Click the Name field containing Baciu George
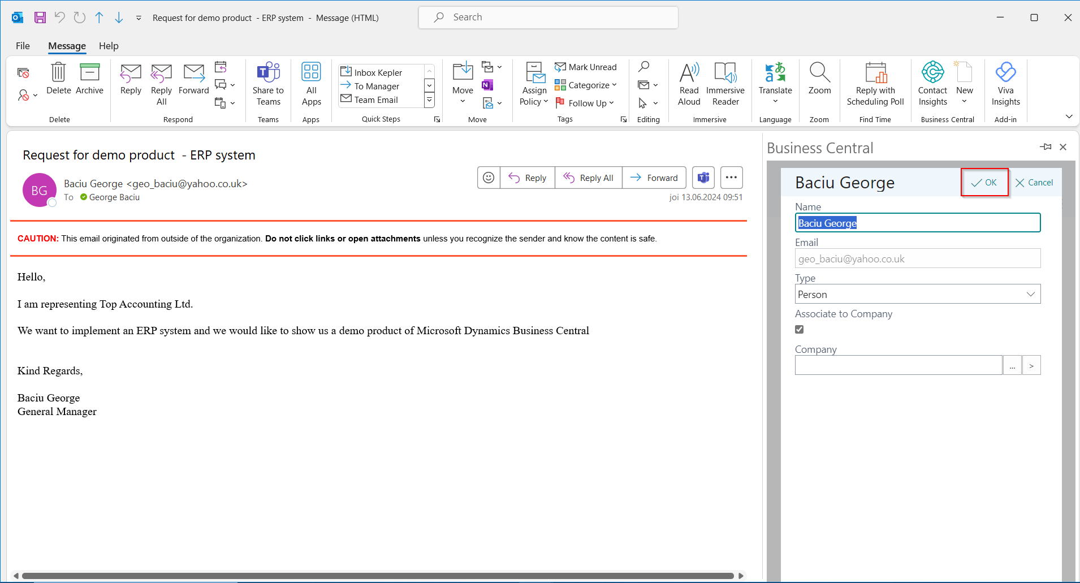 (917, 223)
